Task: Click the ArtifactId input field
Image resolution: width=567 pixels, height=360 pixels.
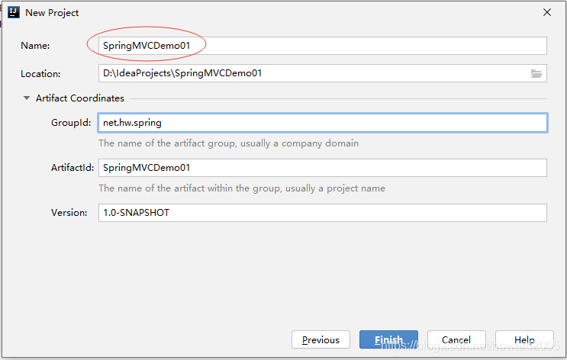Action: [322, 168]
